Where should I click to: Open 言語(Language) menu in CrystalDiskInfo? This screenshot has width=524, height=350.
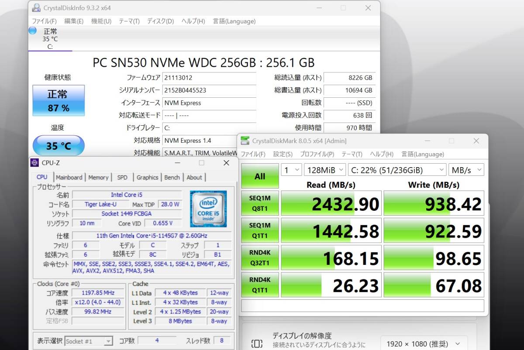(234, 21)
